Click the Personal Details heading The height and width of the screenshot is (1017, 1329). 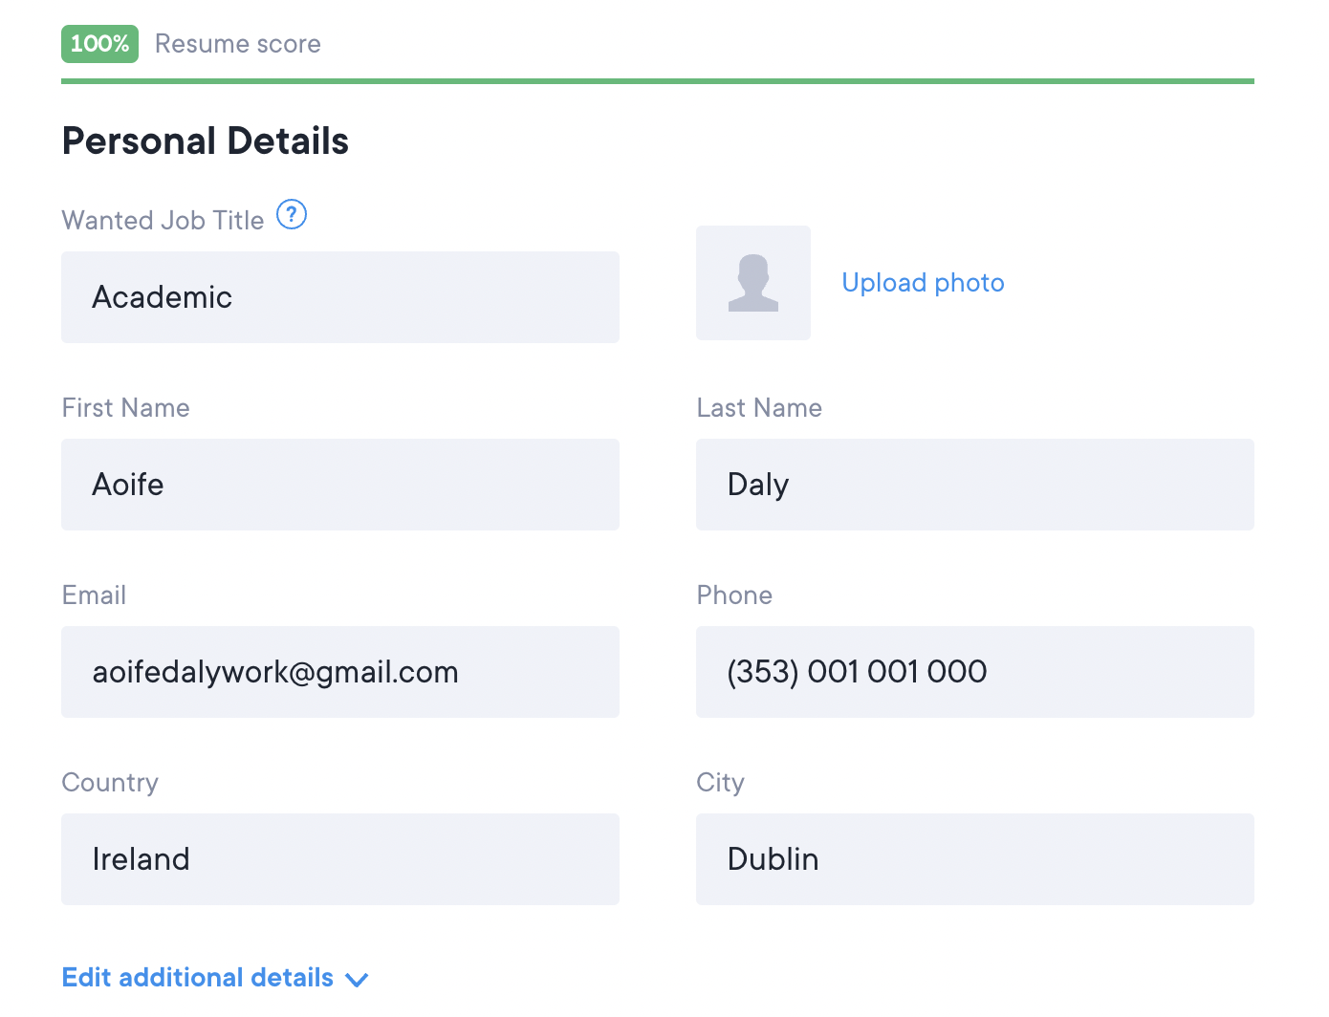point(206,141)
